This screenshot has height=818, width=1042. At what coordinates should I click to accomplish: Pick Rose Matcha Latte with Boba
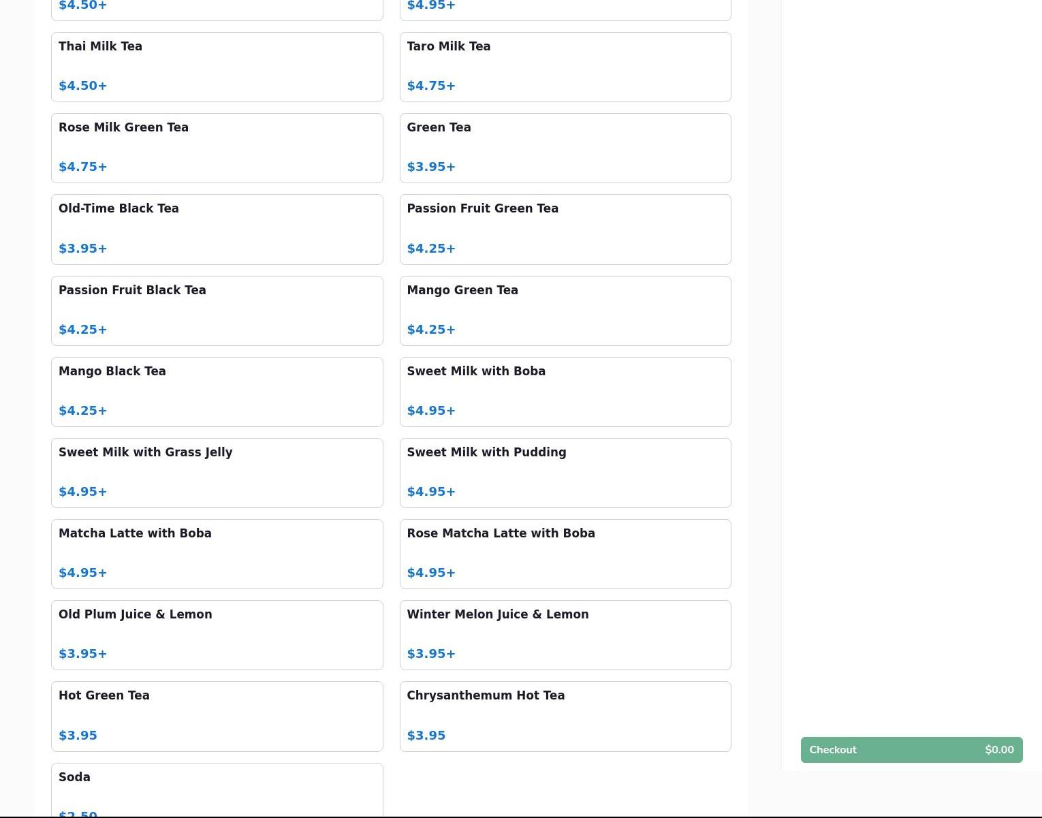565,554
